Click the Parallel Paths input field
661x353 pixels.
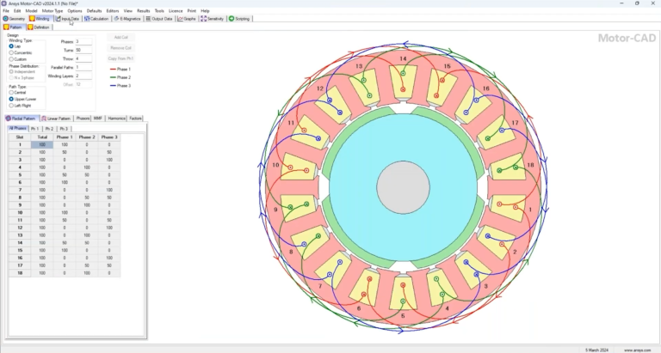pyautogui.click(x=83, y=67)
